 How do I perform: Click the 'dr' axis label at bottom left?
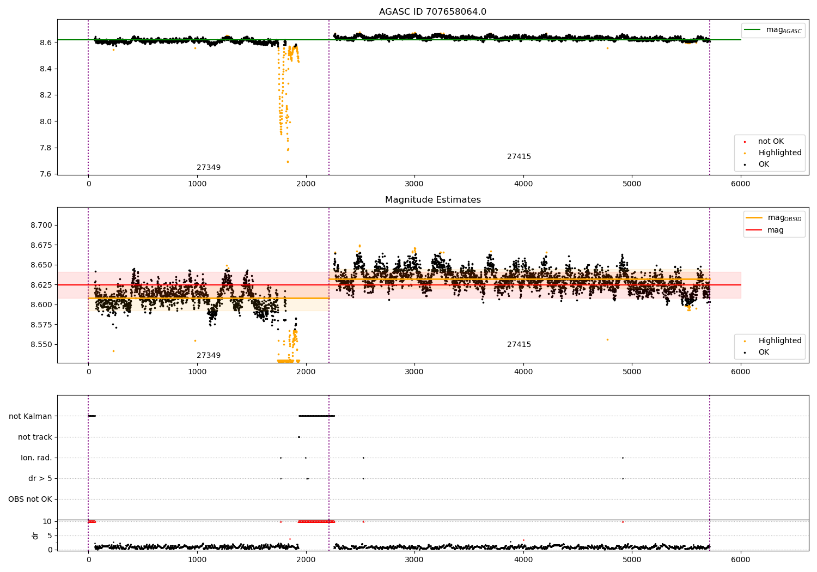[x=35, y=536]
